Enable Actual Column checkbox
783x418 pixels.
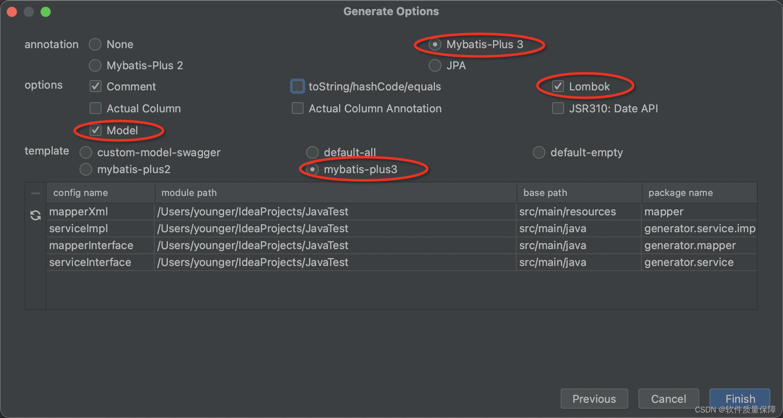96,109
